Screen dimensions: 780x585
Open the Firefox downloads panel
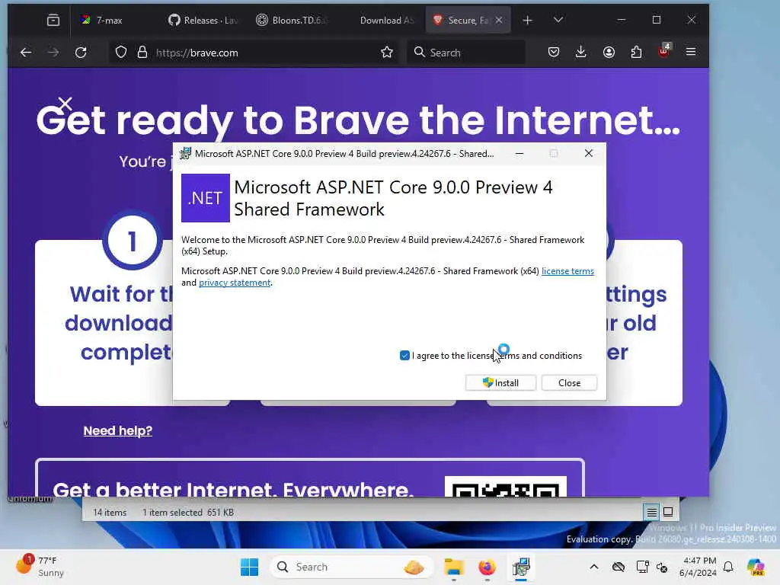tap(580, 53)
